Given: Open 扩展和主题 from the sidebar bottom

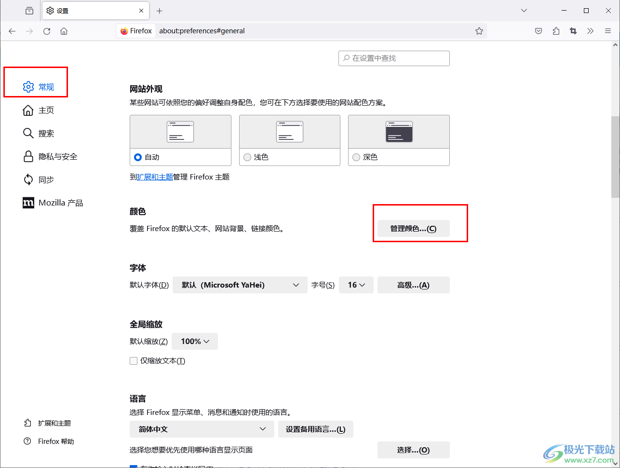Looking at the screenshot, I should (x=47, y=423).
